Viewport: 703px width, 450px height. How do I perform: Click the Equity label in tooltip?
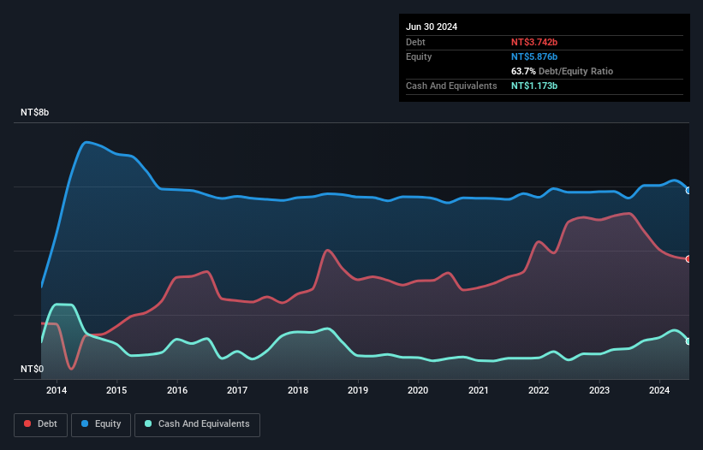click(x=419, y=56)
